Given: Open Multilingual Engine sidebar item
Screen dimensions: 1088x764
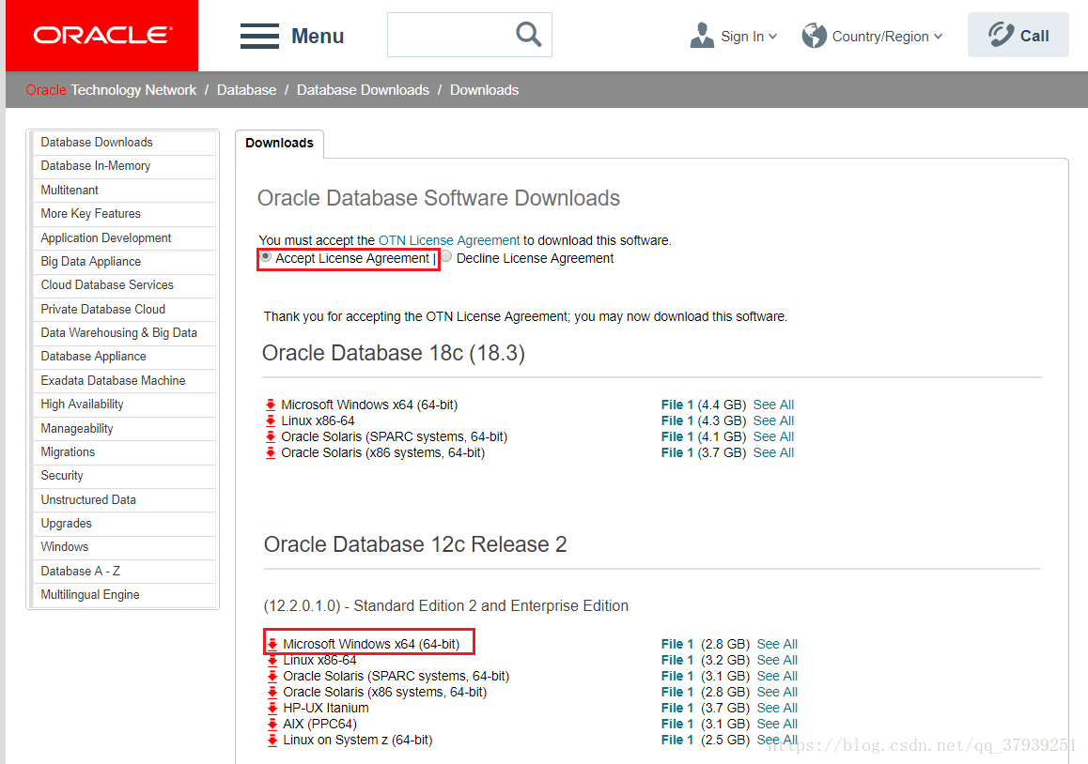Looking at the screenshot, I should (x=123, y=595).
